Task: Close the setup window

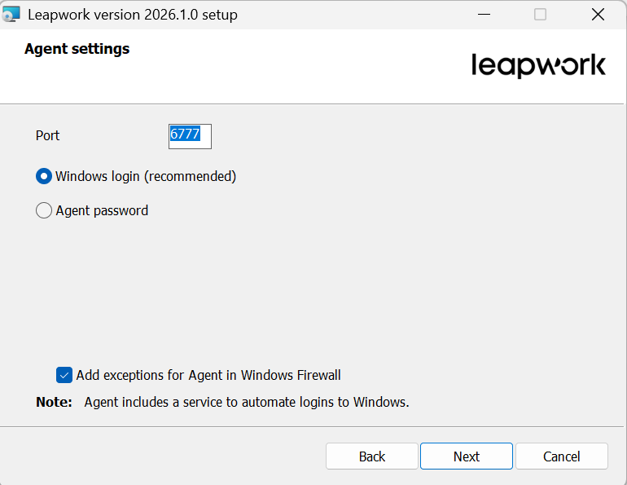Action: tap(598, 15)
